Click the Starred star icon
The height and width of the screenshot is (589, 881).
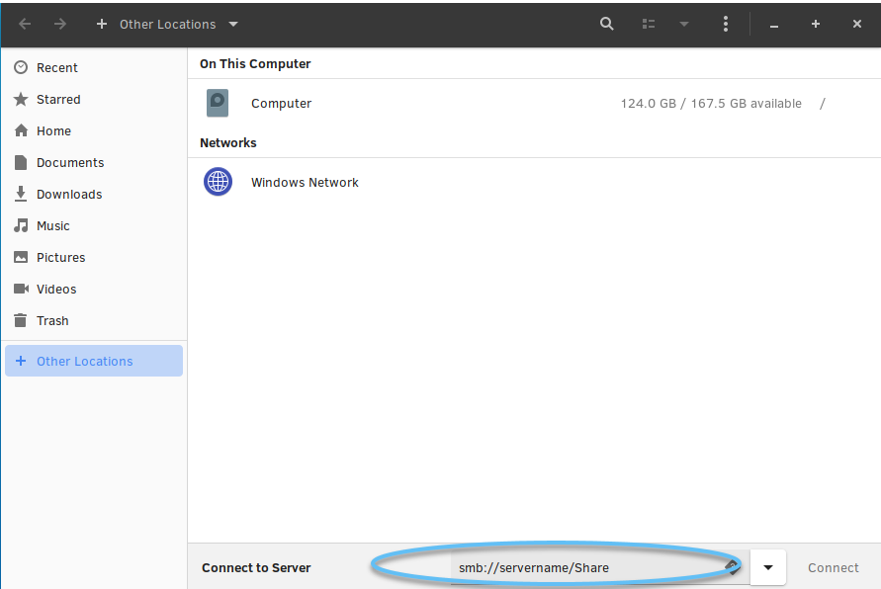(x=21, y=100)
